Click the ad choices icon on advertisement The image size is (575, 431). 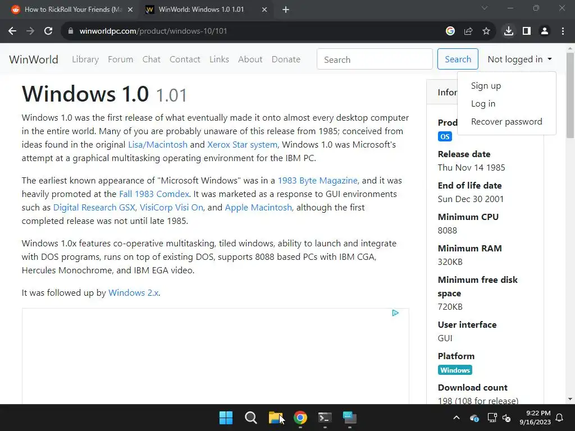(x=395, y=313)
